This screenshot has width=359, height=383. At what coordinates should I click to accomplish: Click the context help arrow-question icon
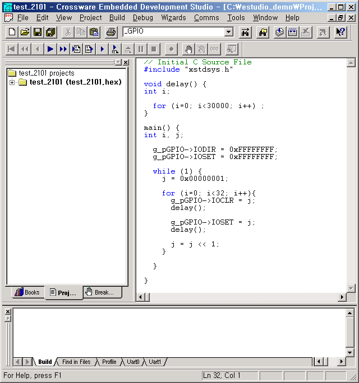point(340,32)
